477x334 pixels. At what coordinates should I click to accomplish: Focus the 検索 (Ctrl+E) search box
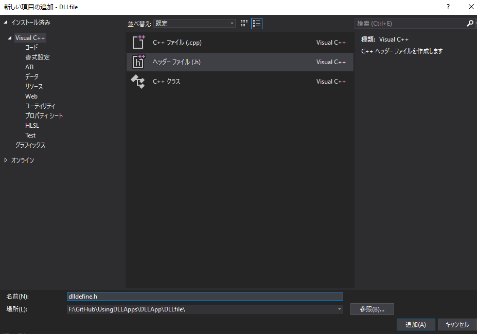(x=410, y=24)
